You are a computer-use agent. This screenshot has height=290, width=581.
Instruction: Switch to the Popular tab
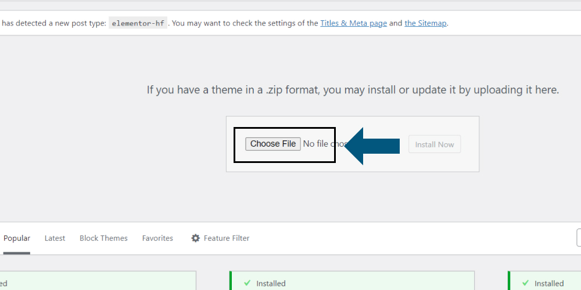pyautogui.click(x=17, y=238)
